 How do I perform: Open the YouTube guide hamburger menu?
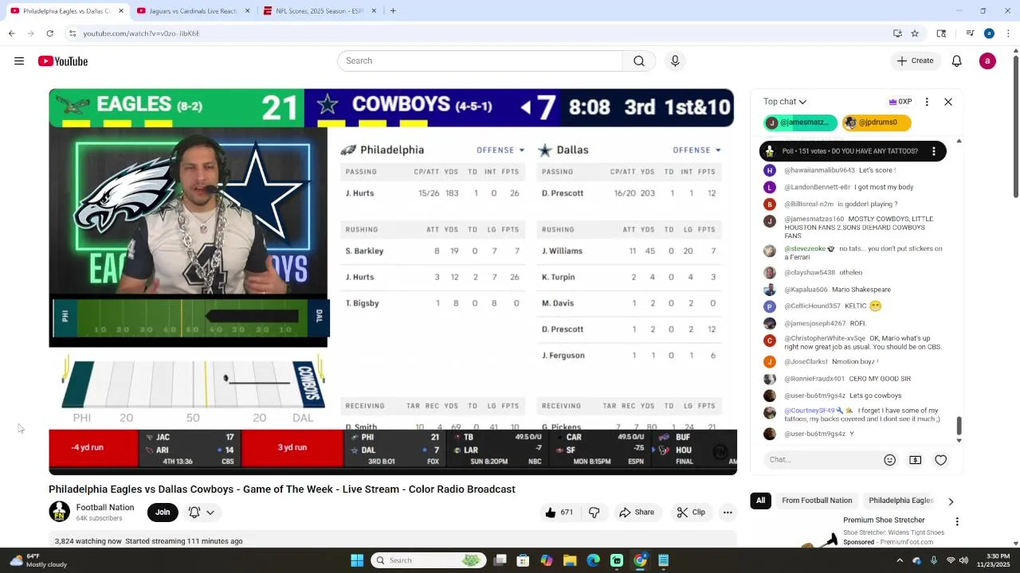pos(19,61)
